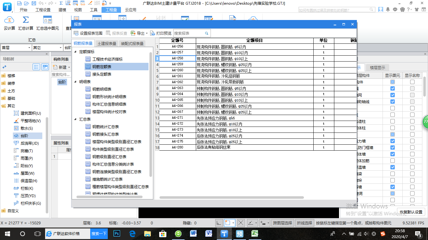Select 平整场地(V) in navigation tree
Image resolution: width=428 pixels, height=240 pixels.
point(28,121)
